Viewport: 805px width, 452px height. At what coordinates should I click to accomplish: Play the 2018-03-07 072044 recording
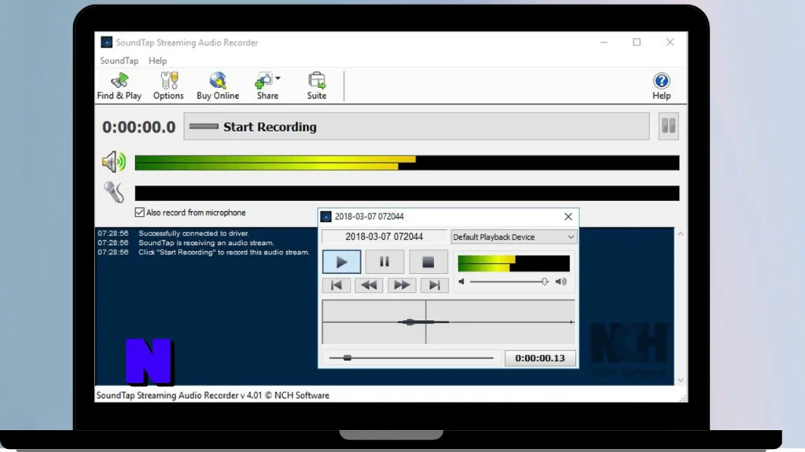point(341,262)
